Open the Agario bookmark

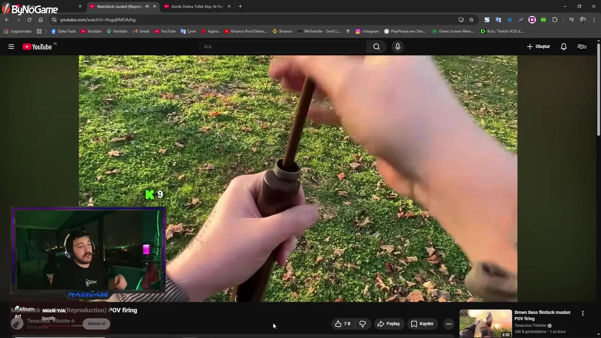pos(210,31)
